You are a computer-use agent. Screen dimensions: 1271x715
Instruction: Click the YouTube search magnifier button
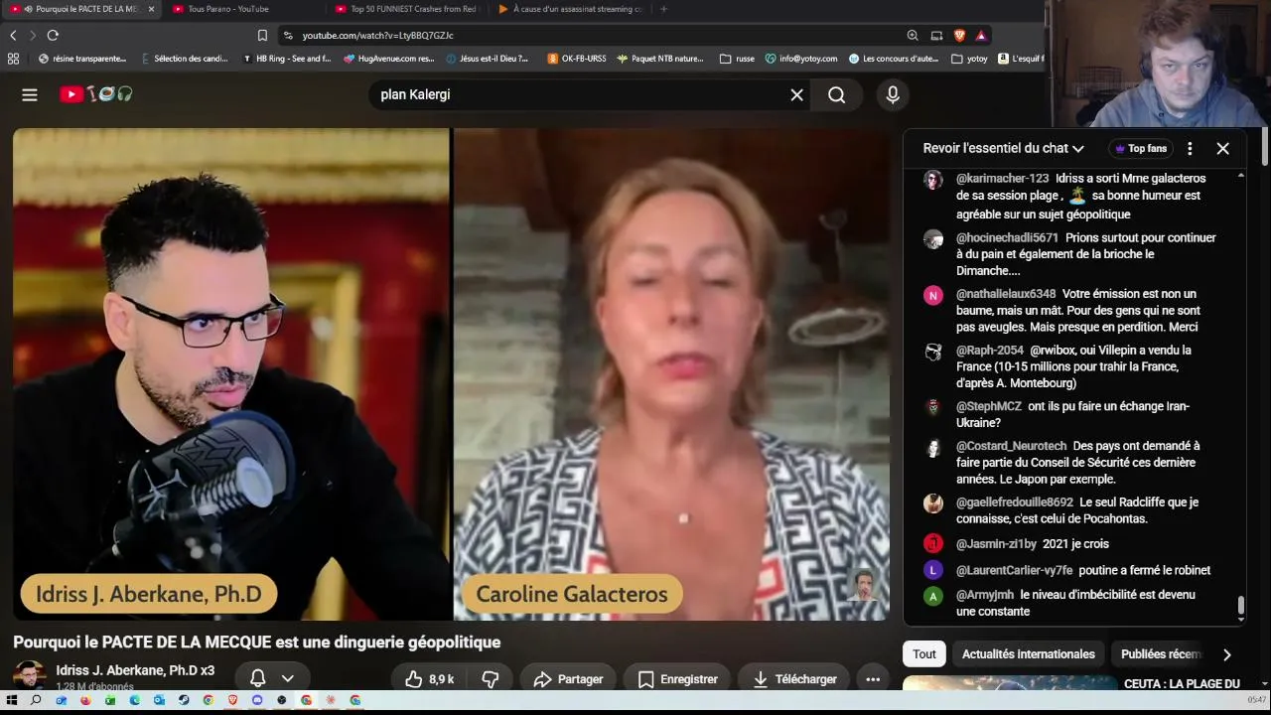point(837,94)
